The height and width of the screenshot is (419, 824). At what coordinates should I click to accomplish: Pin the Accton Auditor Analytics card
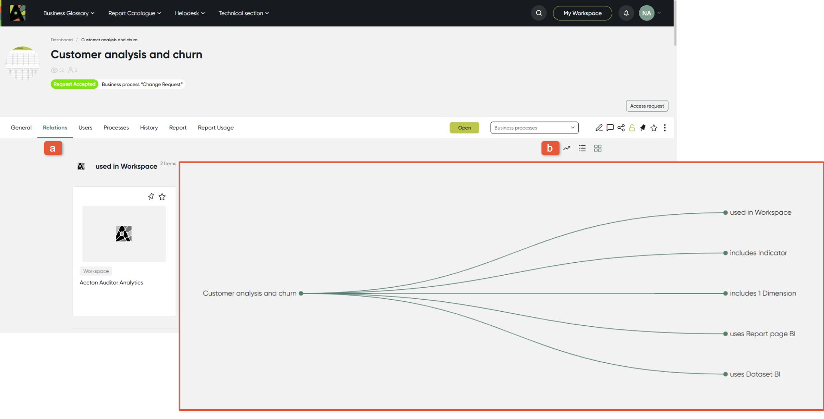pyautogui.click(x=151, y=197)
